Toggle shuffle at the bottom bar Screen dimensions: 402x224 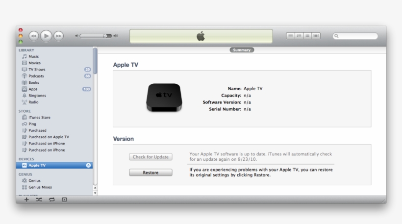(x=39, y=199)
